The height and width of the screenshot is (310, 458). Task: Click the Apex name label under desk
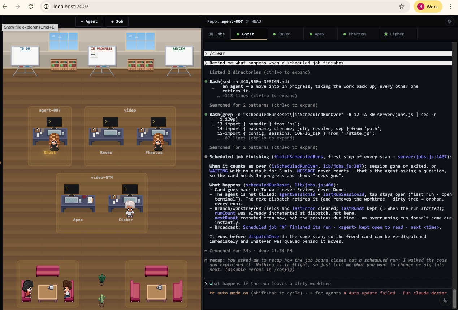click(78, 220)
